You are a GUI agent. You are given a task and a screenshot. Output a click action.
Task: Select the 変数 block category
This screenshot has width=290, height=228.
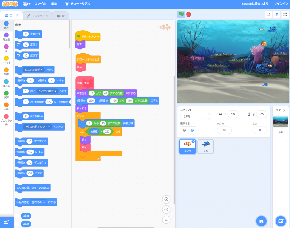6,107
